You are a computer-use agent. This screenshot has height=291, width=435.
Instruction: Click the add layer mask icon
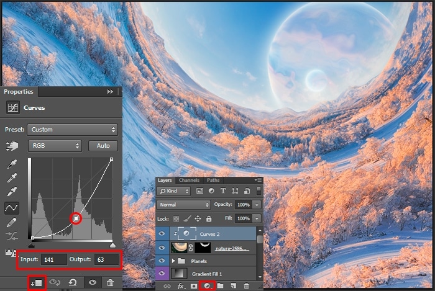[x=195, y=286]
